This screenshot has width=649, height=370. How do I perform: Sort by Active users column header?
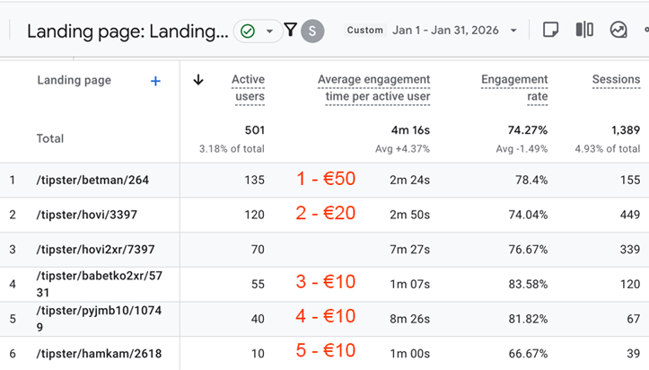248,88
